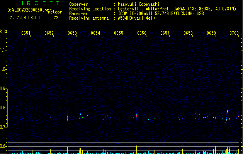Click the date stamp 02.02.09 06:50

(x=24, y=18)
